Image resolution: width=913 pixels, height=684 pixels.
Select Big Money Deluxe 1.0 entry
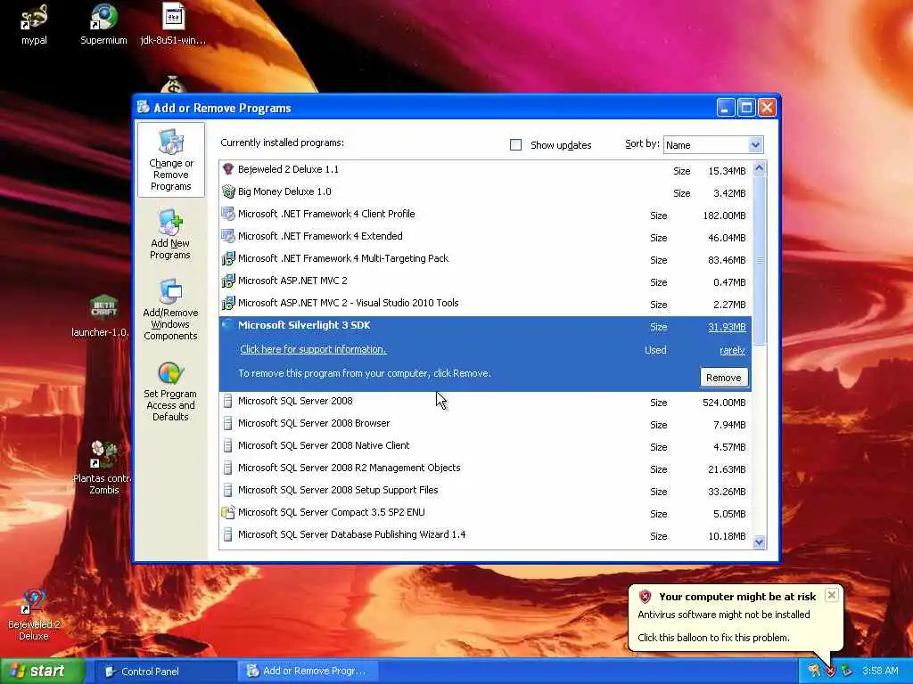click(486, 192)
